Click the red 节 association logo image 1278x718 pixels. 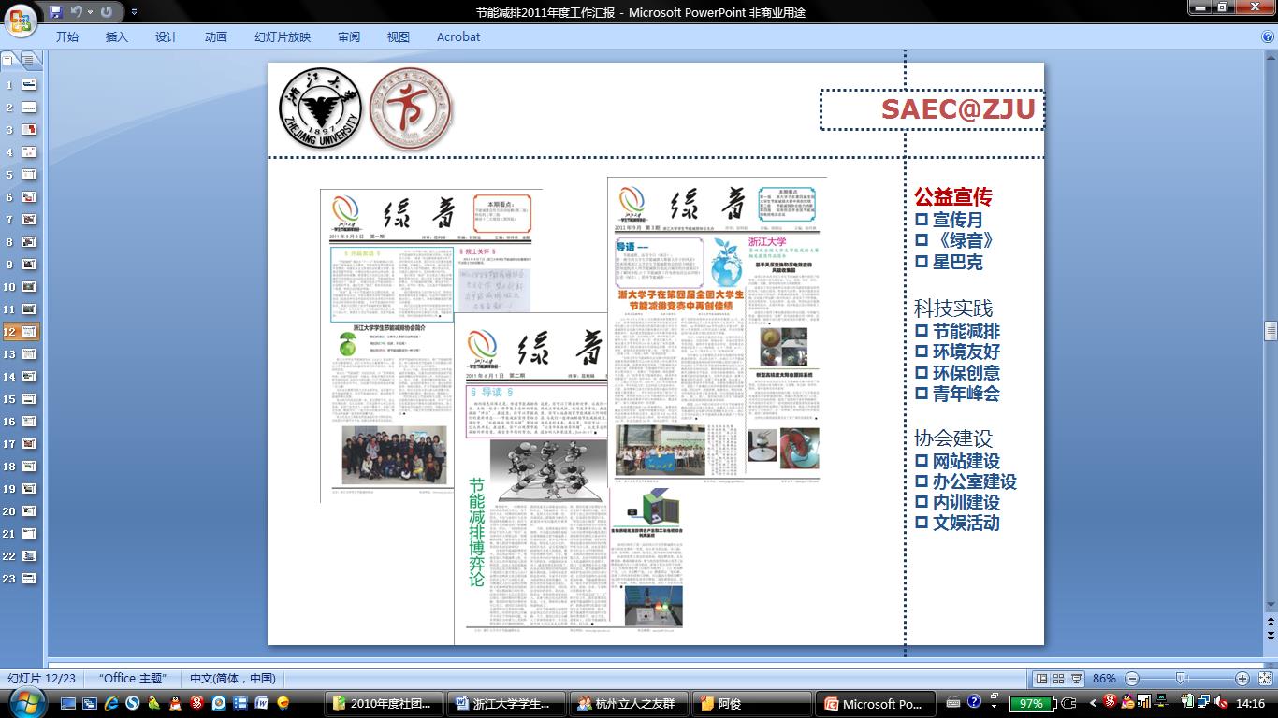(x=411, y=108)
